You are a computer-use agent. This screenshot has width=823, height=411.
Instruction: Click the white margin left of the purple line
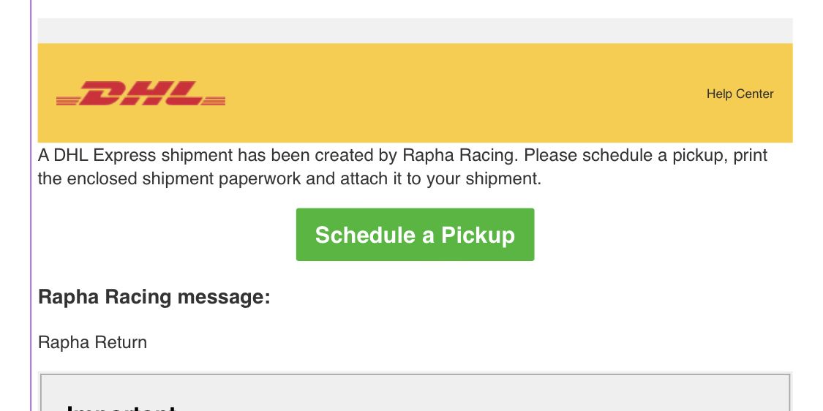[15, 219]
